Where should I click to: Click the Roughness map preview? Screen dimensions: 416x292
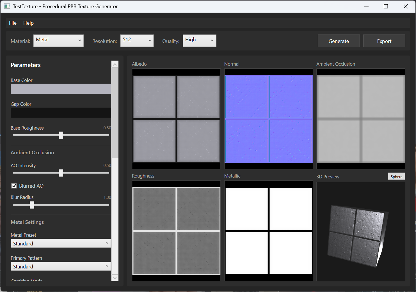(176, 231)
